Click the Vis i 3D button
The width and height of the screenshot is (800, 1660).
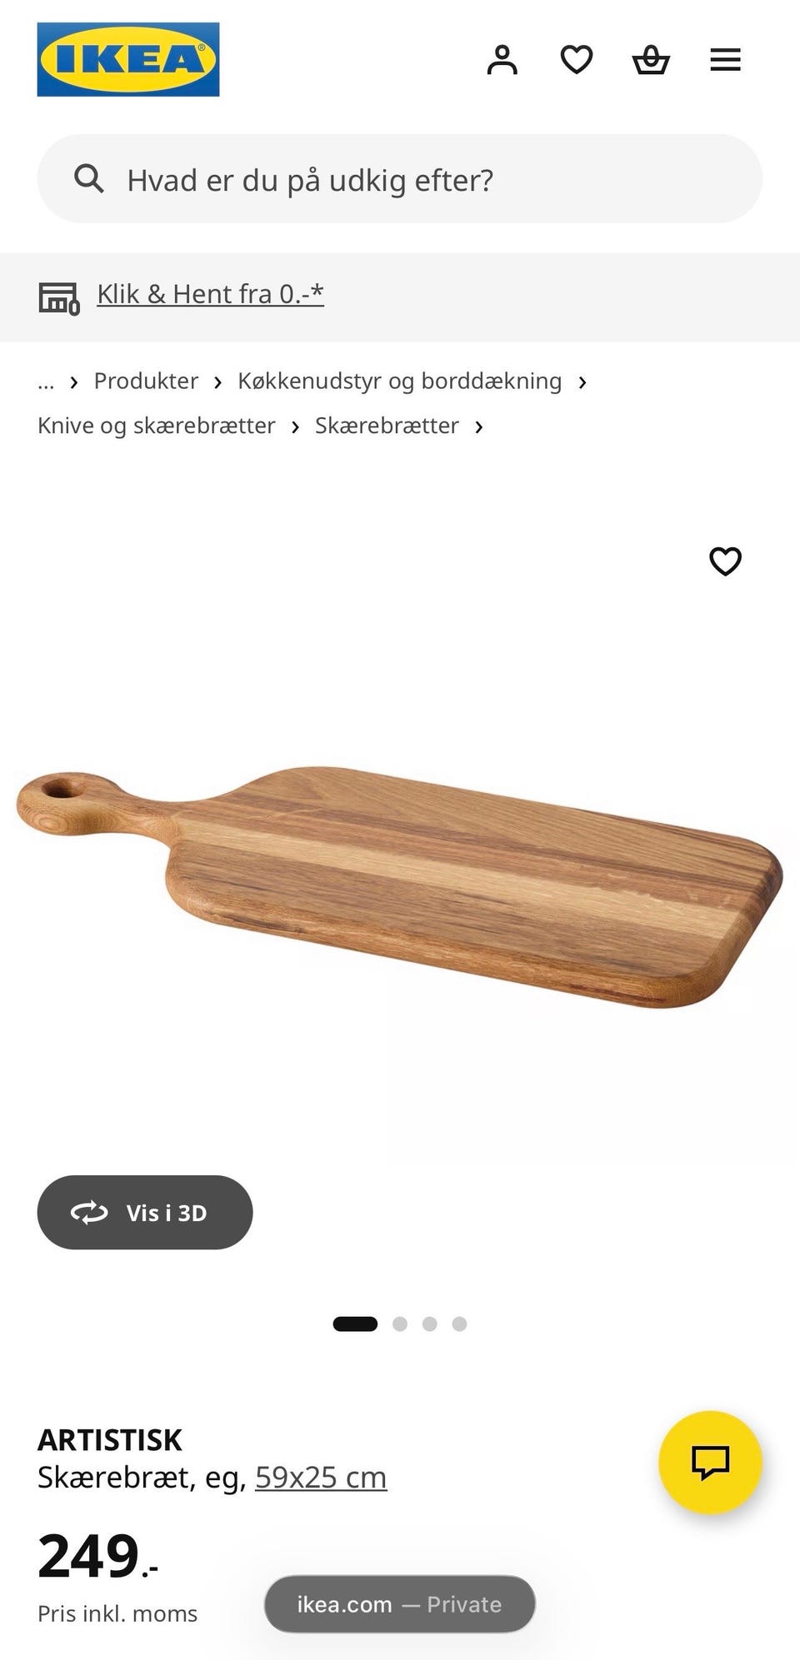click(x=145, y=1212)
